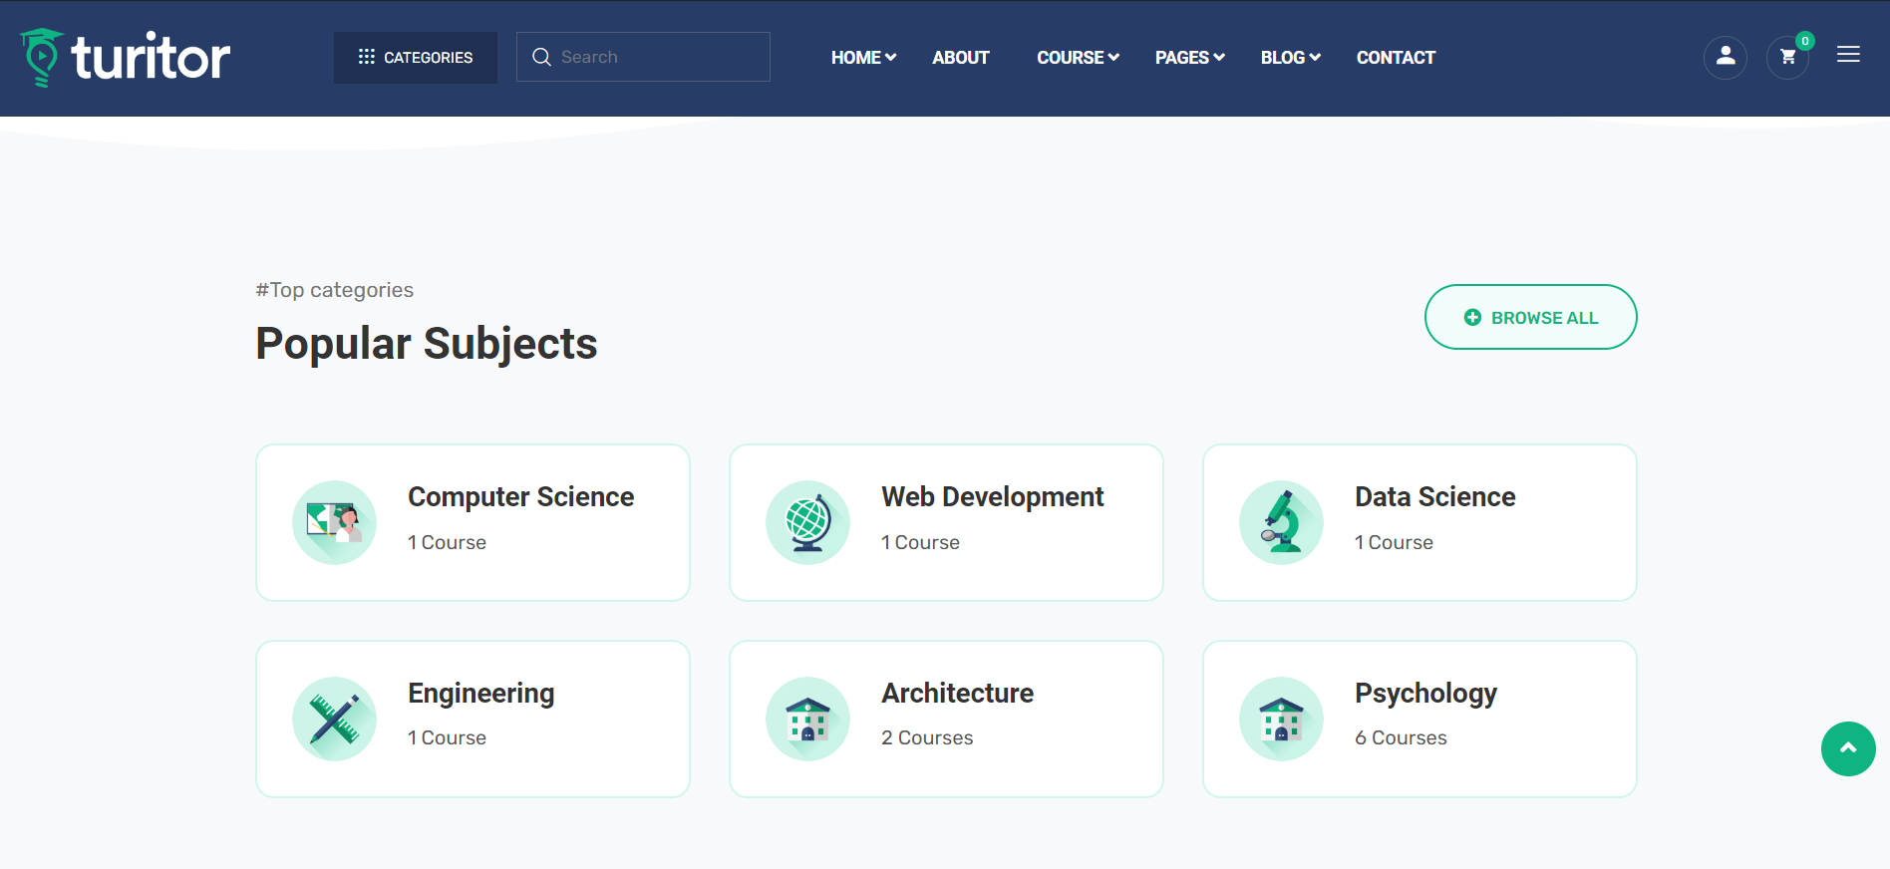The width and height of the screenshot is (1890, 869).
Task: Open the Contact menu item
Action: click(x=1396, y=58)
